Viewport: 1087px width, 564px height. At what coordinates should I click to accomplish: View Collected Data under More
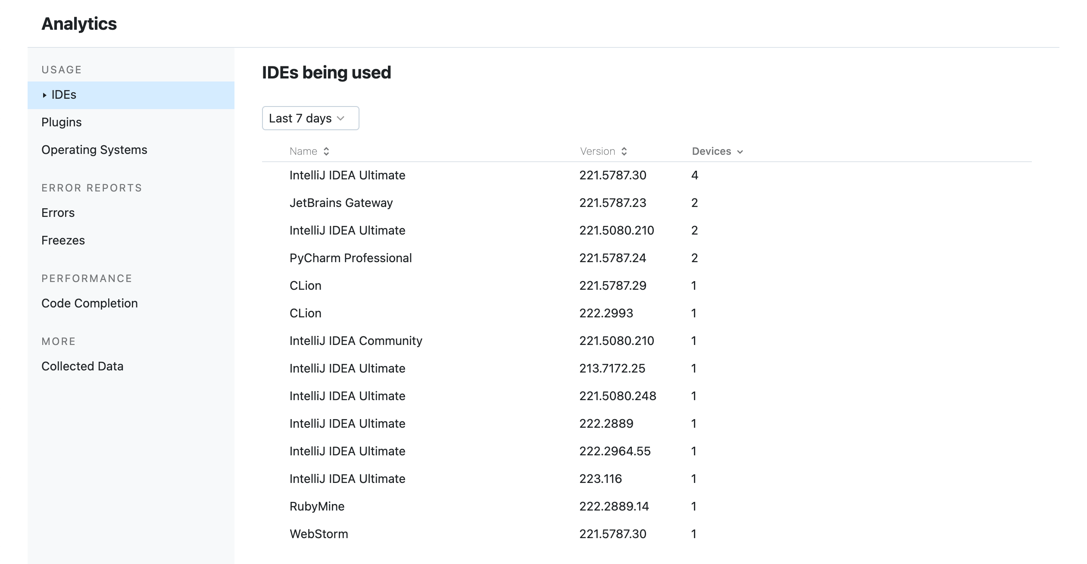point(82,366)
